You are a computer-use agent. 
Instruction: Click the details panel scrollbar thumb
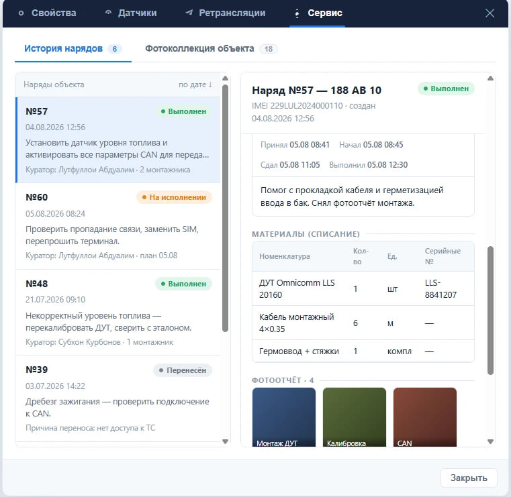pos(490,311)
